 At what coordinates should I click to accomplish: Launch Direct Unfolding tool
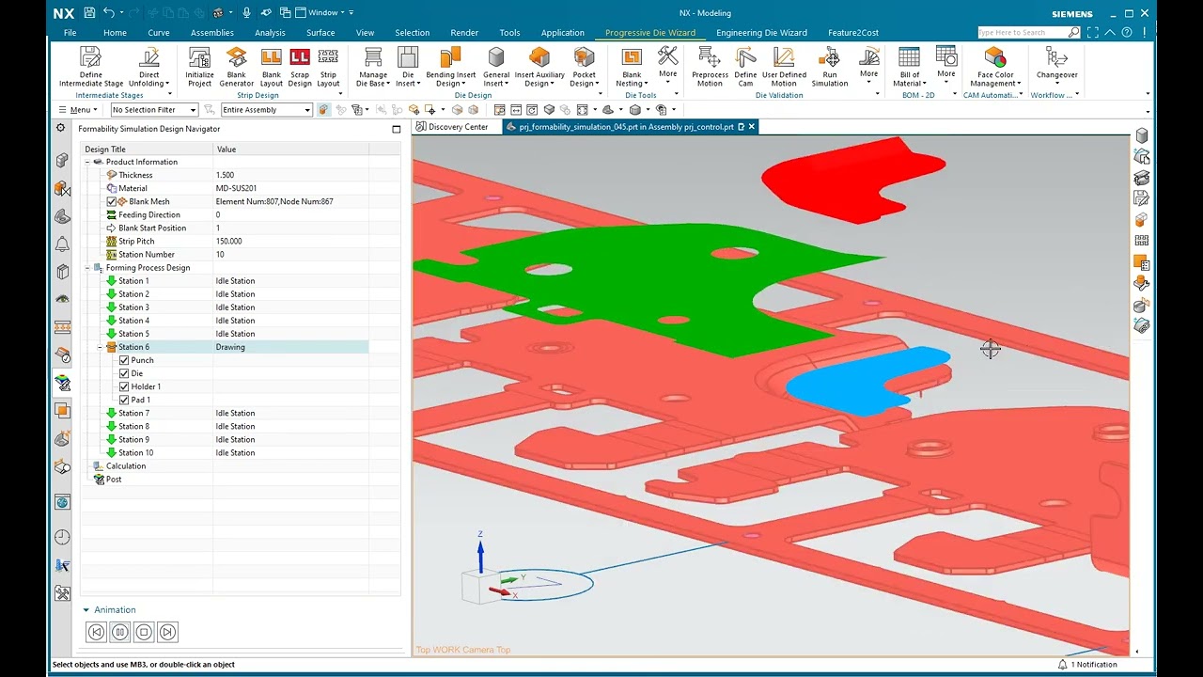(149, 67)
